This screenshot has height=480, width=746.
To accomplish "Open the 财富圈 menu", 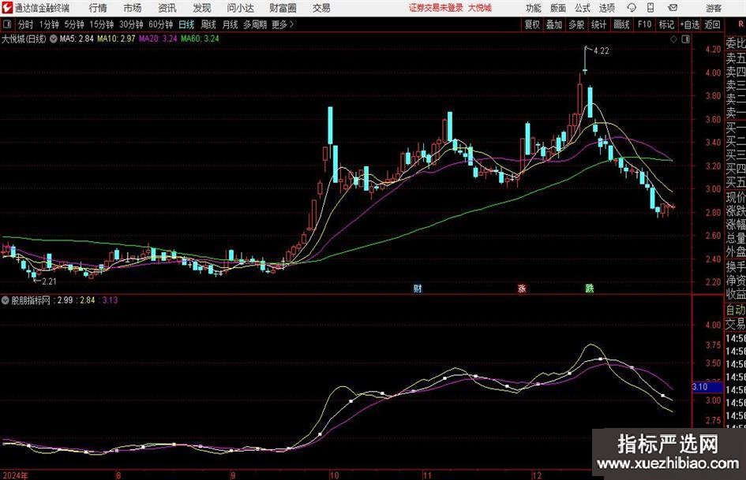I will click(x=283, y=8).
